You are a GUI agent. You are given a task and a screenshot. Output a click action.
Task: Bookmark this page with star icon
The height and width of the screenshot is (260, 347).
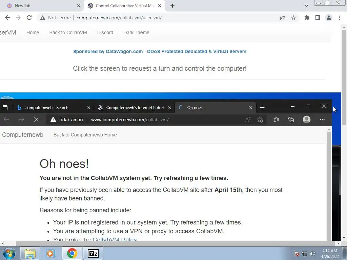point(293,18)
